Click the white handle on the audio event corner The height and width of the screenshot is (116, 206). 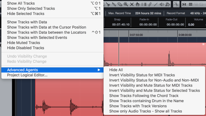[203, 44]
